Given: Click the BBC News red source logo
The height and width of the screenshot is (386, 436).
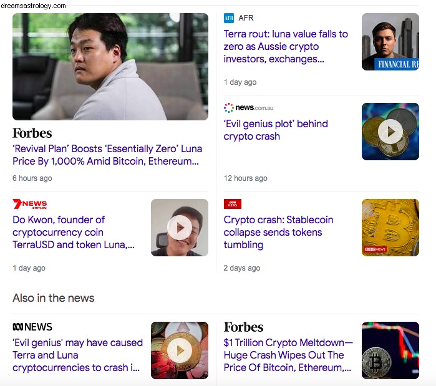Looking at the screenshot, I should coord(233,204).
